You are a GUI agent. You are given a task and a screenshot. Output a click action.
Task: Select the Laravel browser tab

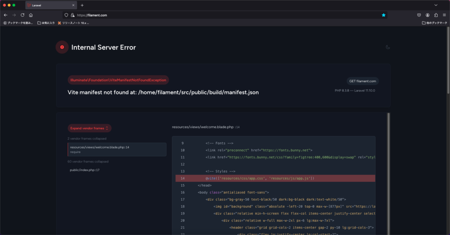(51, 5)
